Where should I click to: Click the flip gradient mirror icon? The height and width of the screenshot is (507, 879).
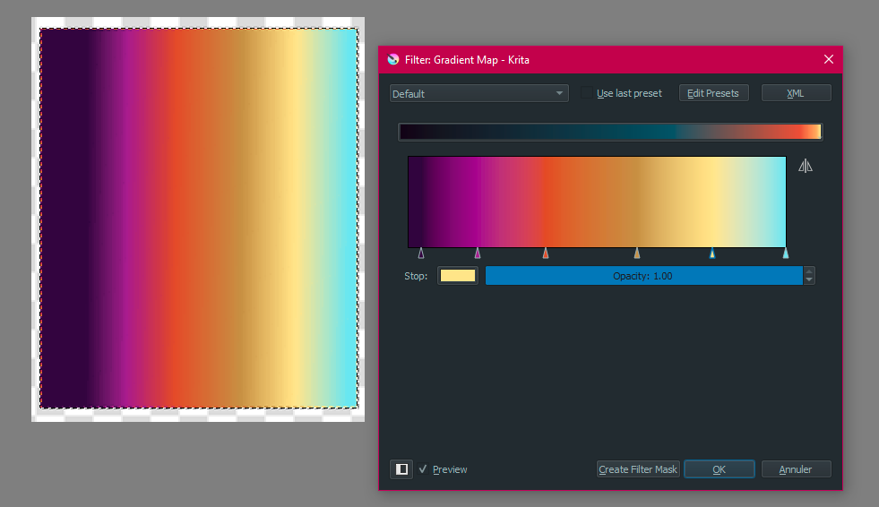[x=805, y=166]
